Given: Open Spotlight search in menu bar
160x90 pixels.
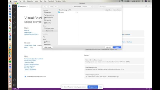Looking at the screenshot, I should (x=142, y=1).
